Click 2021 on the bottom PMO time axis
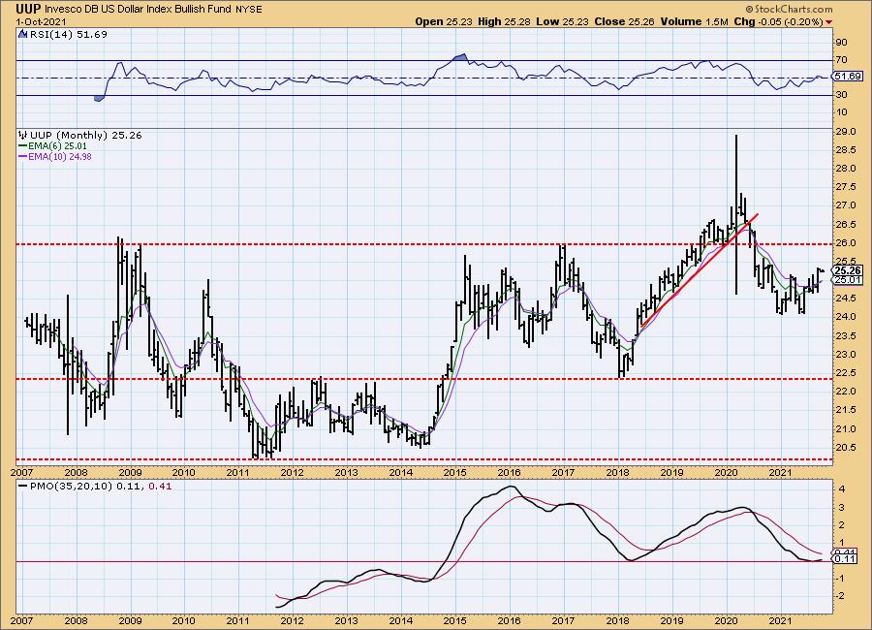 click(x=780, y=620)
